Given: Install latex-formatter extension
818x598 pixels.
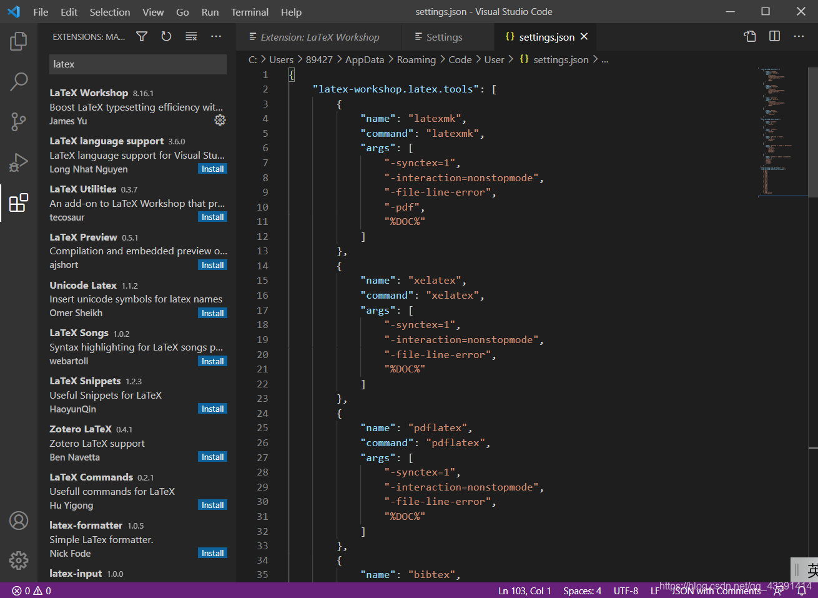Looking at the screenshot, I should pyautogui.click(x=212, y=553).
